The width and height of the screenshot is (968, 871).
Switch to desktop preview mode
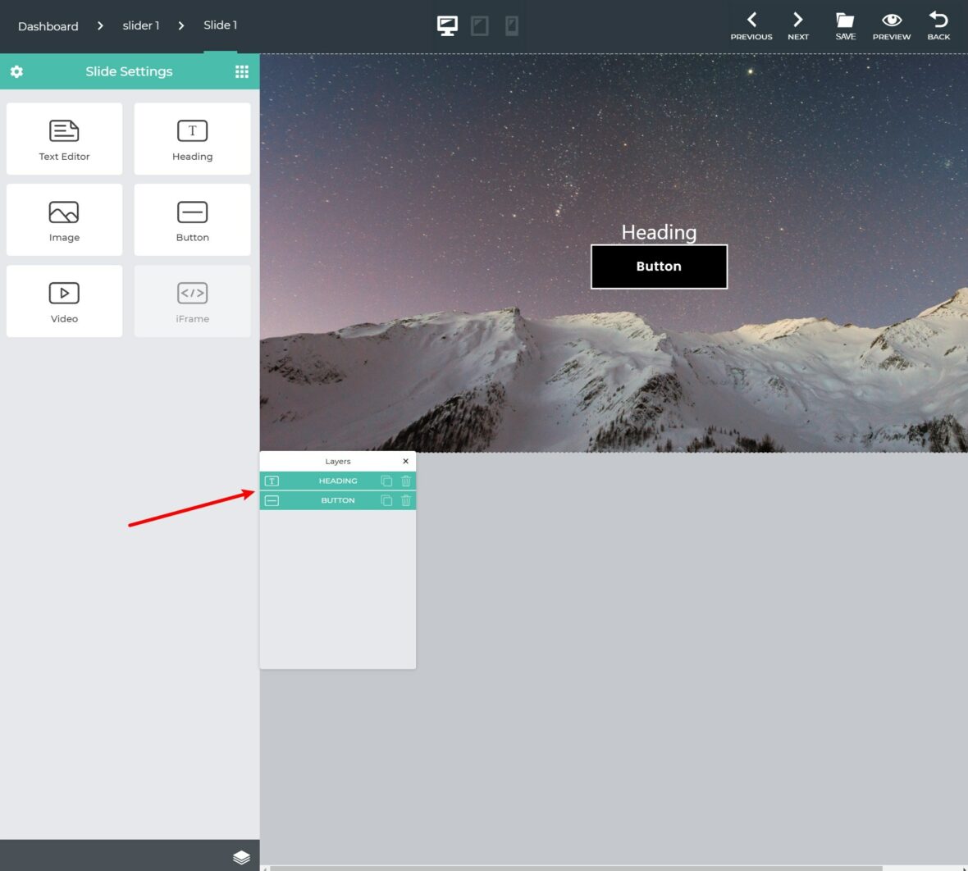point(448,25)
